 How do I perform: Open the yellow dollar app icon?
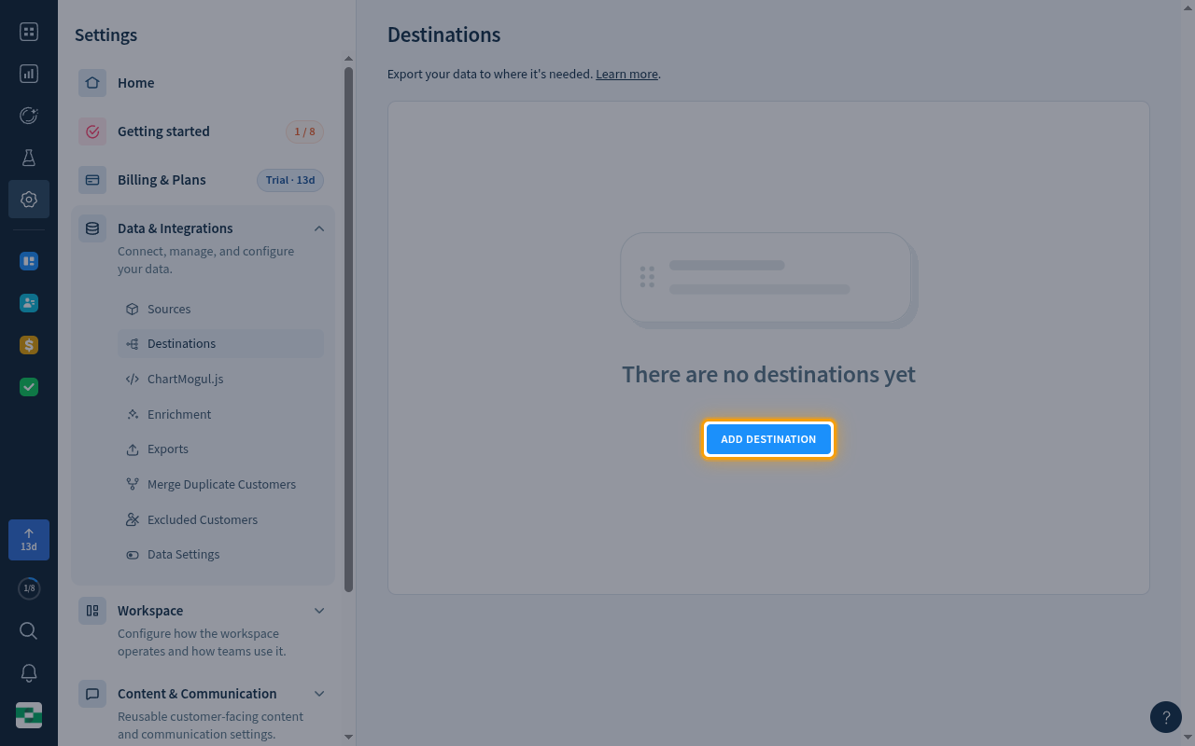pos(29,345)
